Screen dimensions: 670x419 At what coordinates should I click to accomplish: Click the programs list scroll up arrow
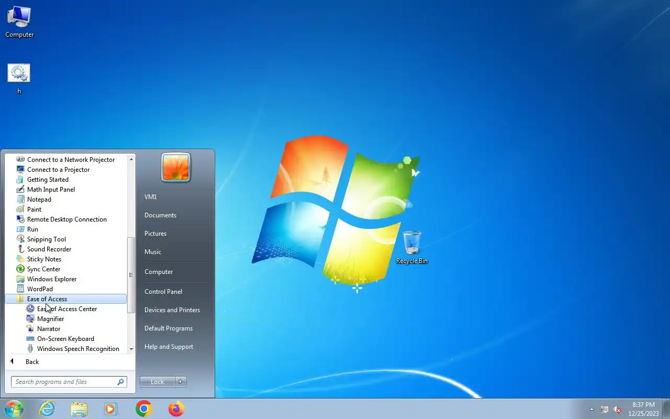pos(131,159)
